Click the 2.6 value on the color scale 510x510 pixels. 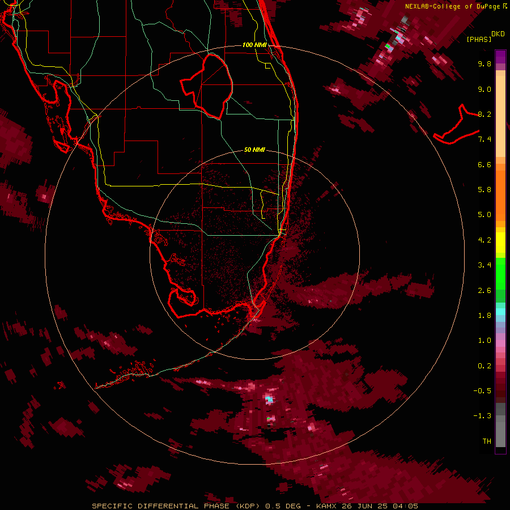484,291
